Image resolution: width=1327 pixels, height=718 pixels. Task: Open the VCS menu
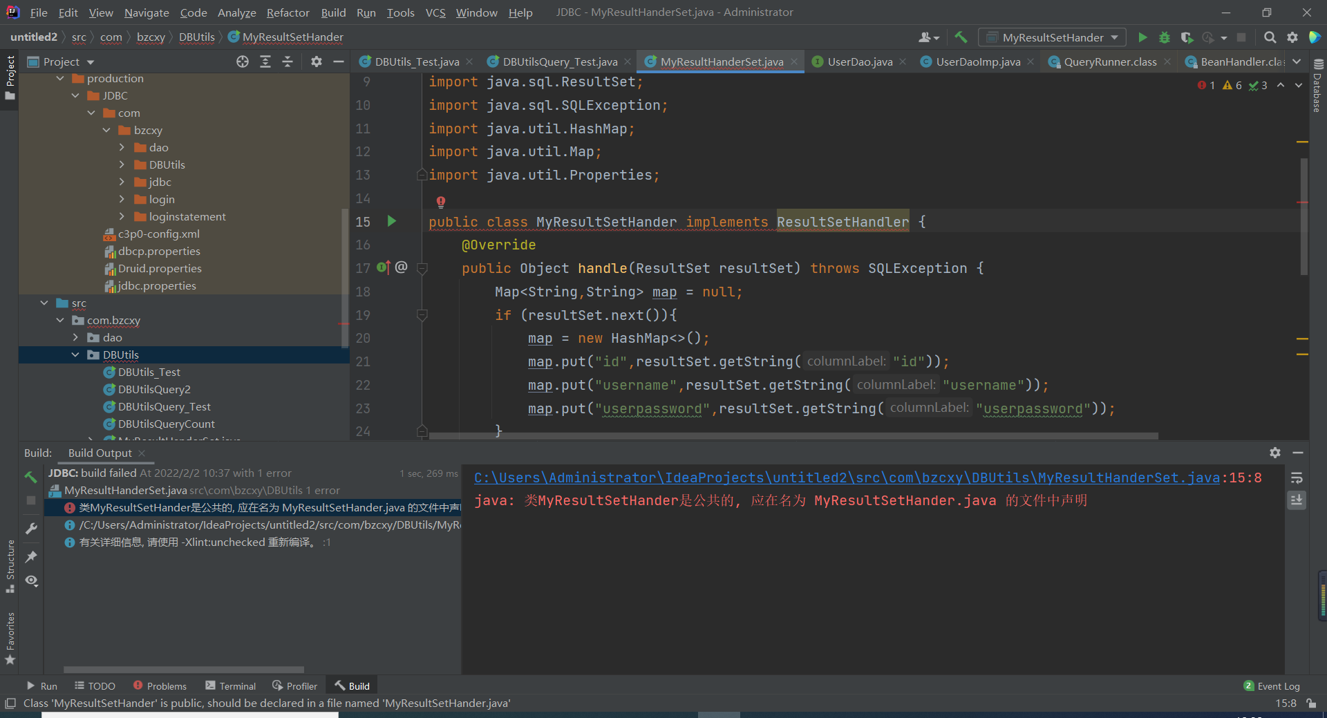(x=435, y=12)
